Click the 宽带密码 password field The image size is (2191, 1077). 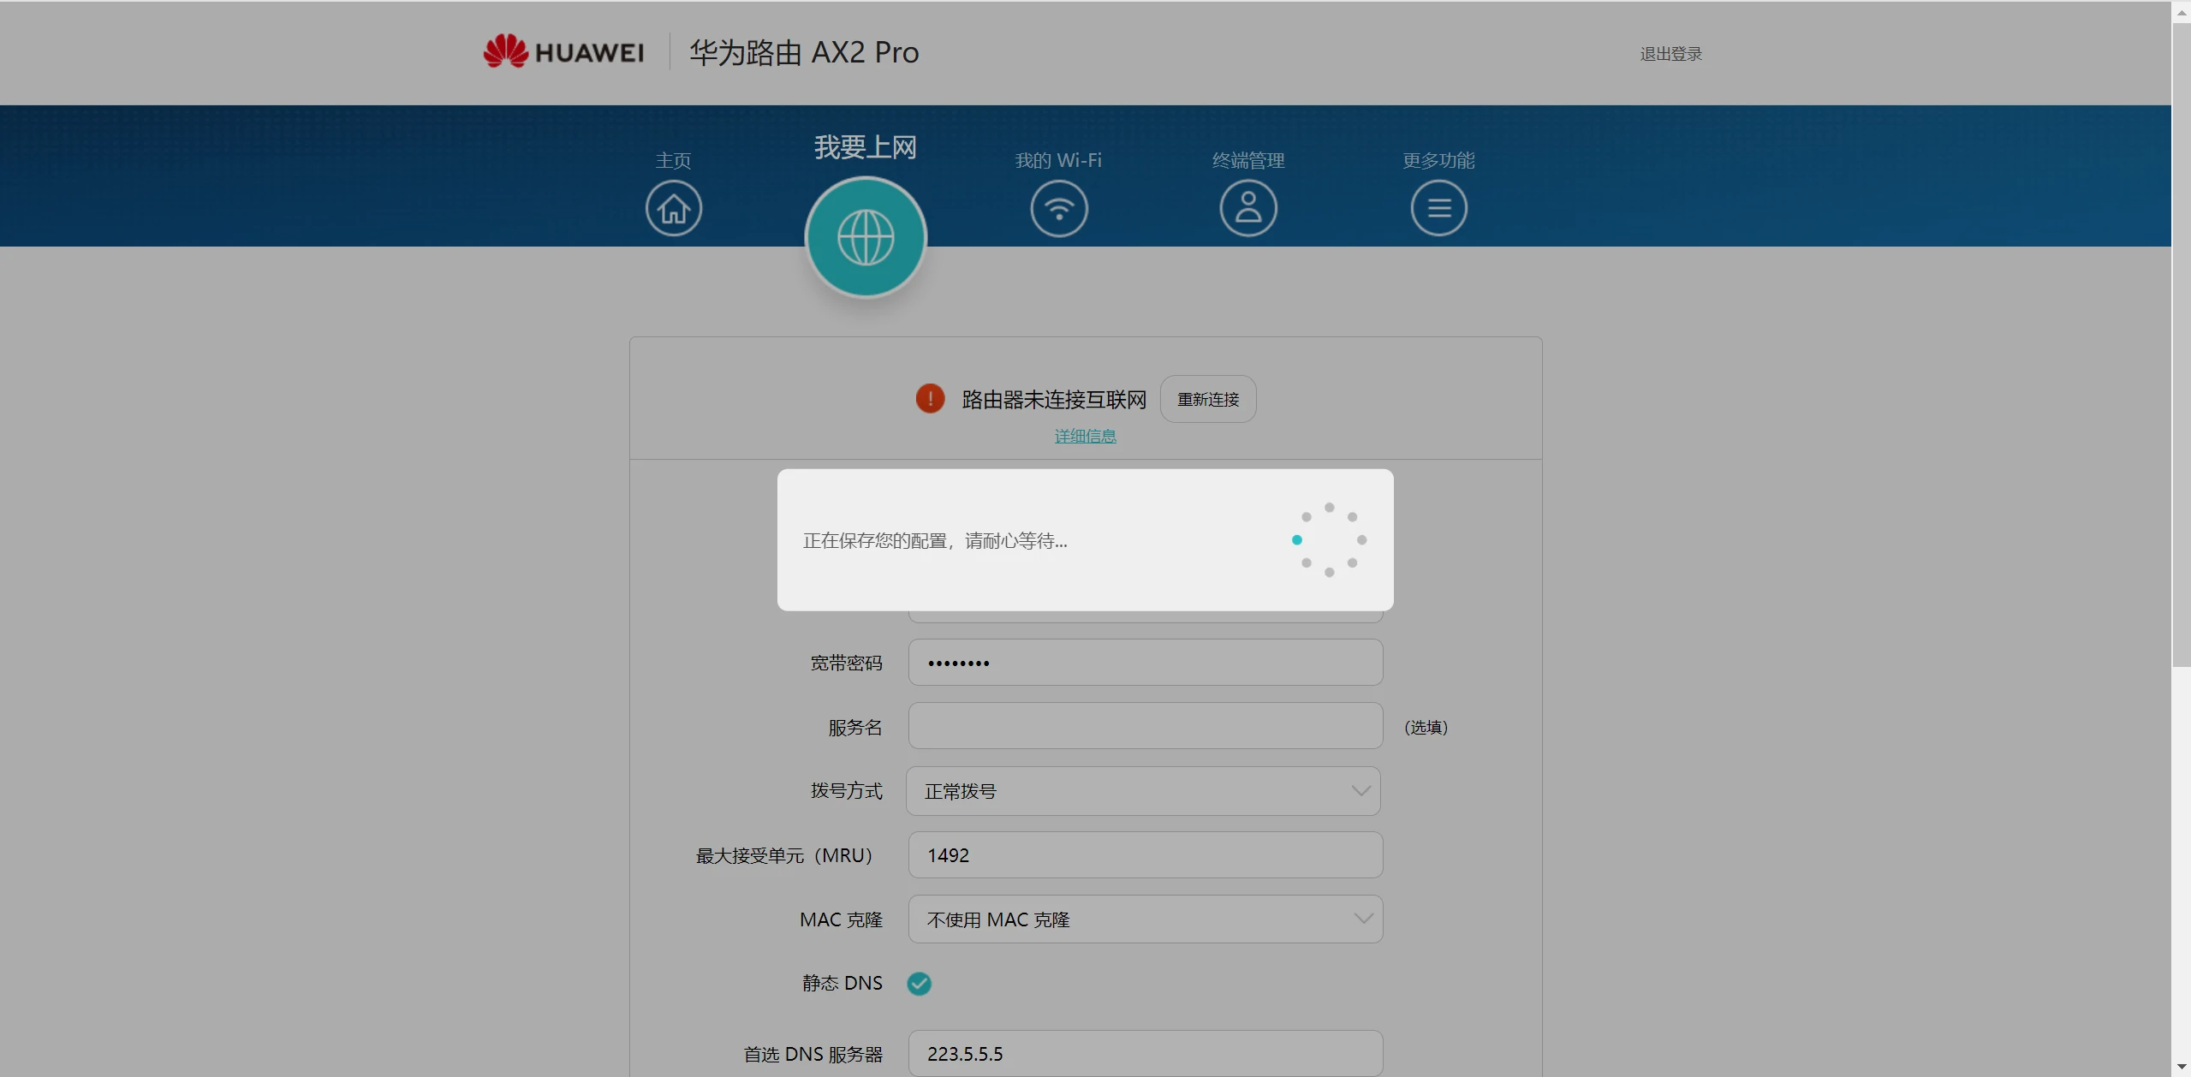tap(1145, 663)
